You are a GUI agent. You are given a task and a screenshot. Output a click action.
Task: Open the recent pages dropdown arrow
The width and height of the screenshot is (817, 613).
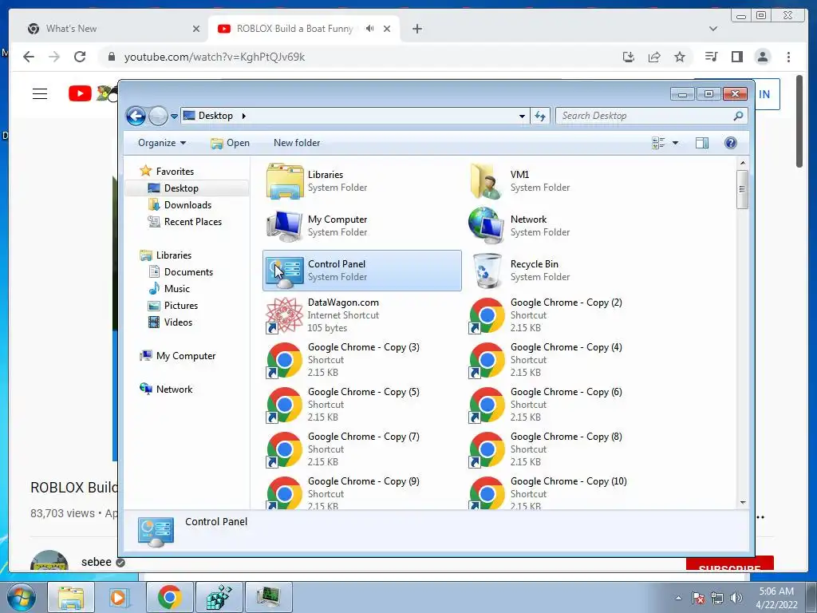174,117
